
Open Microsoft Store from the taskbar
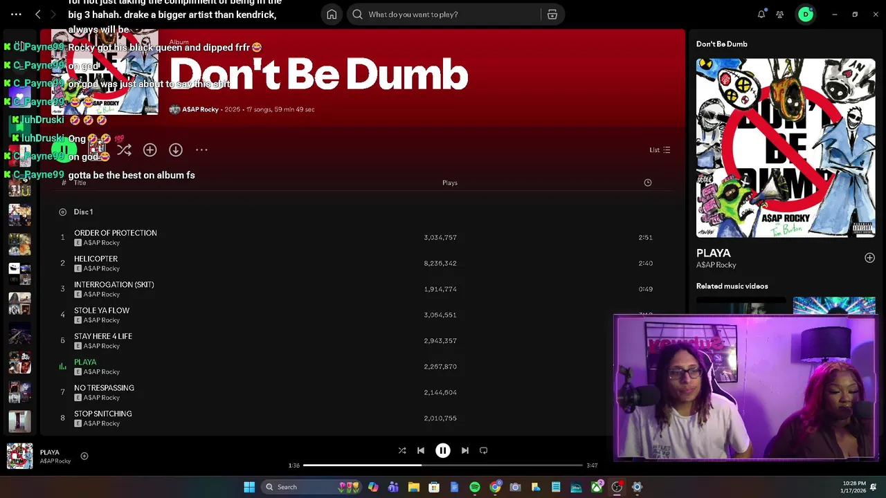(x=434, y=487)
